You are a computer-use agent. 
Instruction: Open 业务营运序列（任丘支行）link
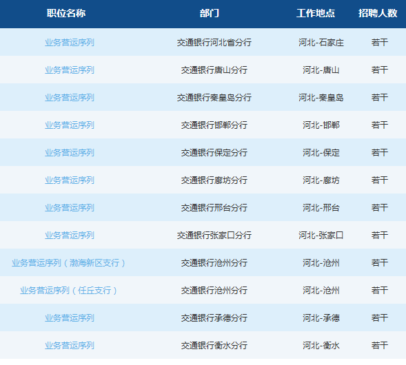pos(69,291)
